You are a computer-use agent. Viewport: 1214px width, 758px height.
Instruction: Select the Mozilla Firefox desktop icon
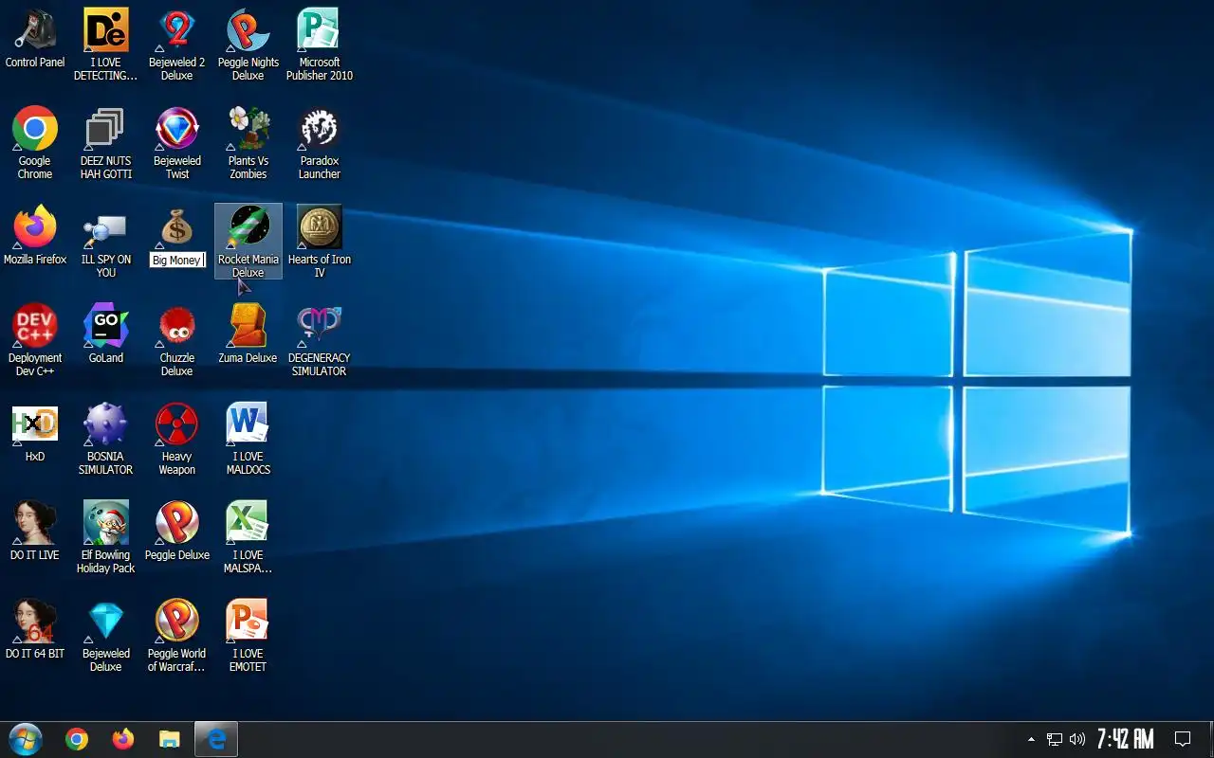[35, 227]
